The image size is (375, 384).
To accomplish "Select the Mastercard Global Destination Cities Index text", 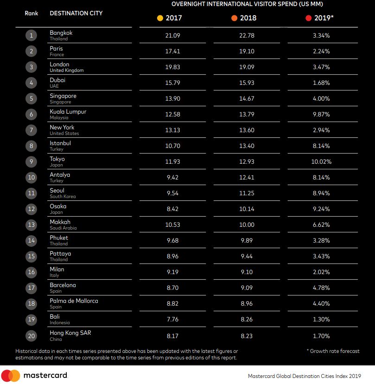I will 304,376.
